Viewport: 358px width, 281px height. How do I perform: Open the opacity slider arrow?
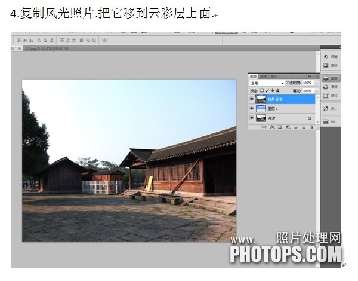tap(316, 83)
